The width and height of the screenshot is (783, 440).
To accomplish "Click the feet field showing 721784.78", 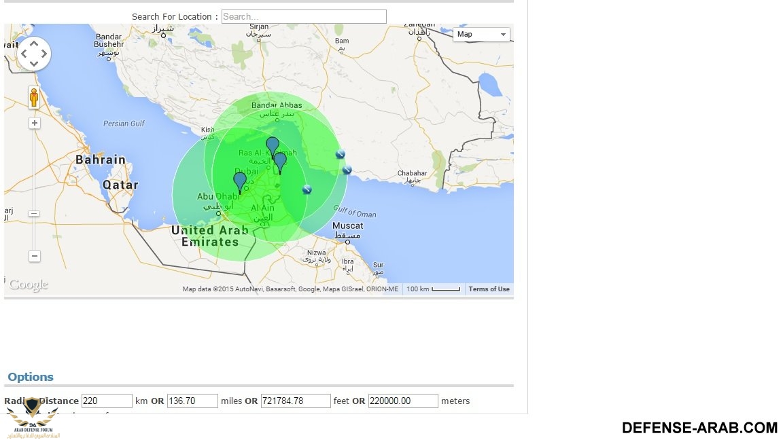I will coord(296,401).
